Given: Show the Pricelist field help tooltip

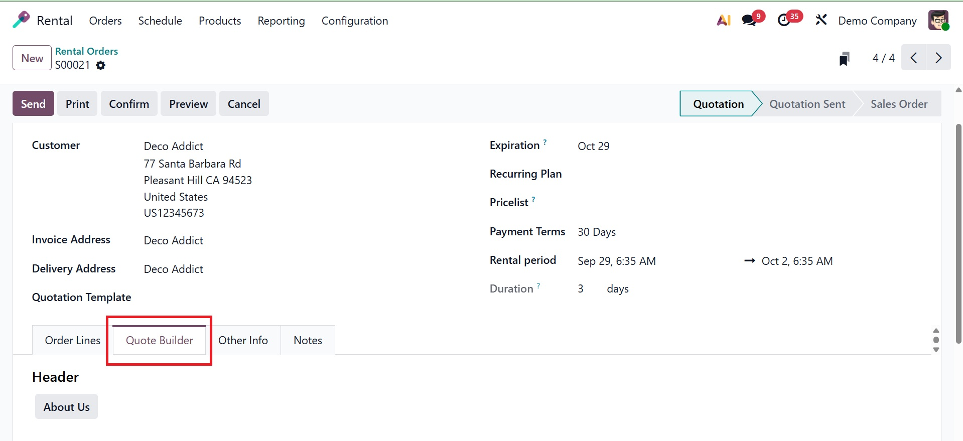Looking at the screenshot, I should coord(533,200).
